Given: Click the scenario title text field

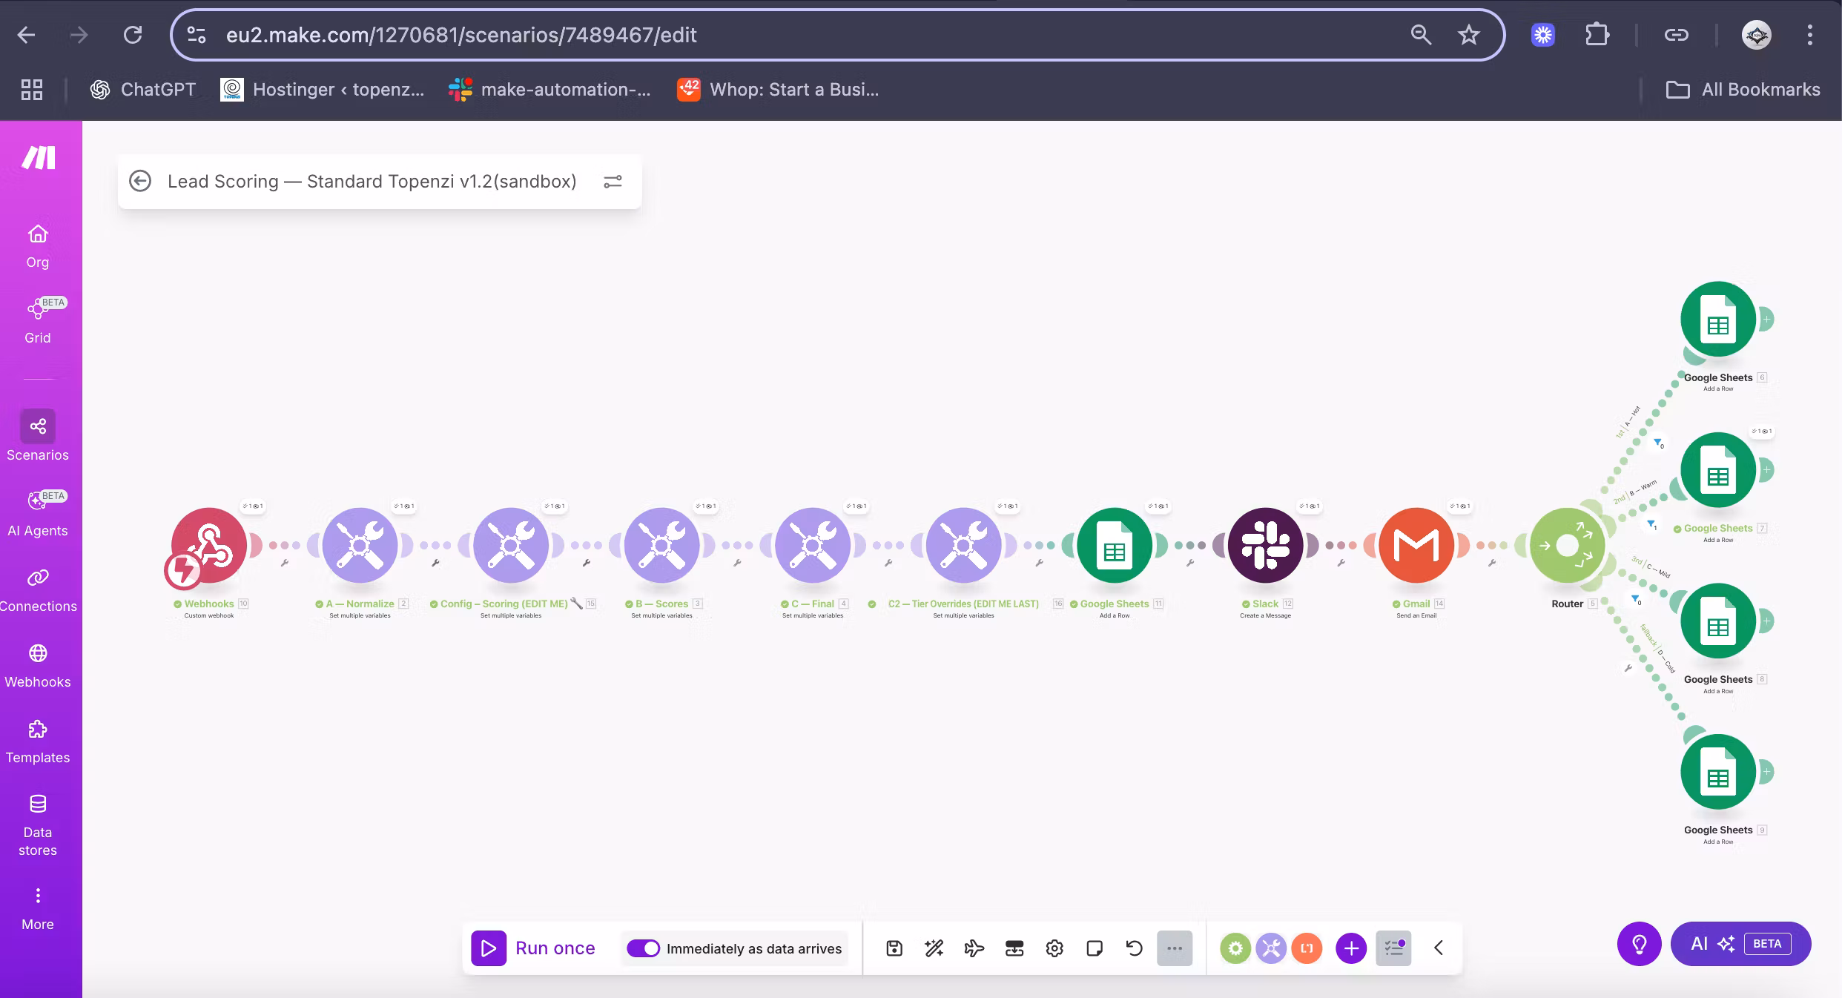Looking at the screenshot, I should tap(372, 182).
